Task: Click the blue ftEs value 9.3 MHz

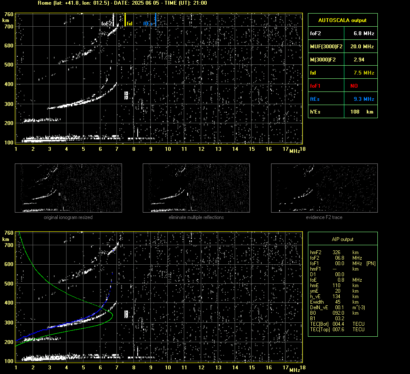Action: click(364, 99)
